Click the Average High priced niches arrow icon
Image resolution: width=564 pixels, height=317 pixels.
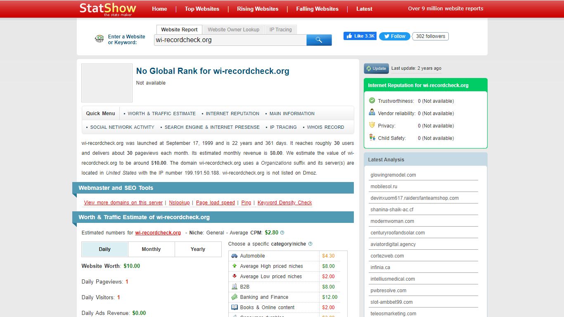pyautogui.click(x=235, y=266)
